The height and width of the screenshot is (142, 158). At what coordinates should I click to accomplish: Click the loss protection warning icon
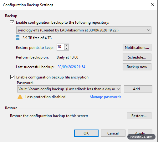[x=20, y=97]
